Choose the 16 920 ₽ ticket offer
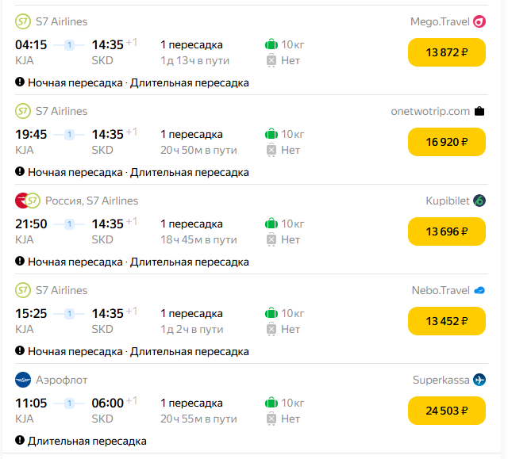 [446, 142]
